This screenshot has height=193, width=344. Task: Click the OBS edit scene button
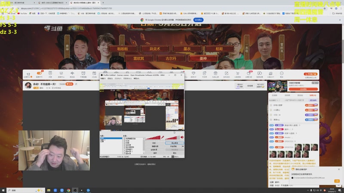tap(155, 146)
